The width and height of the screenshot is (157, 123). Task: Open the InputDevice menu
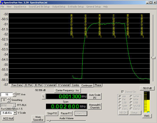pyautogui.click(x=20, y=7)
